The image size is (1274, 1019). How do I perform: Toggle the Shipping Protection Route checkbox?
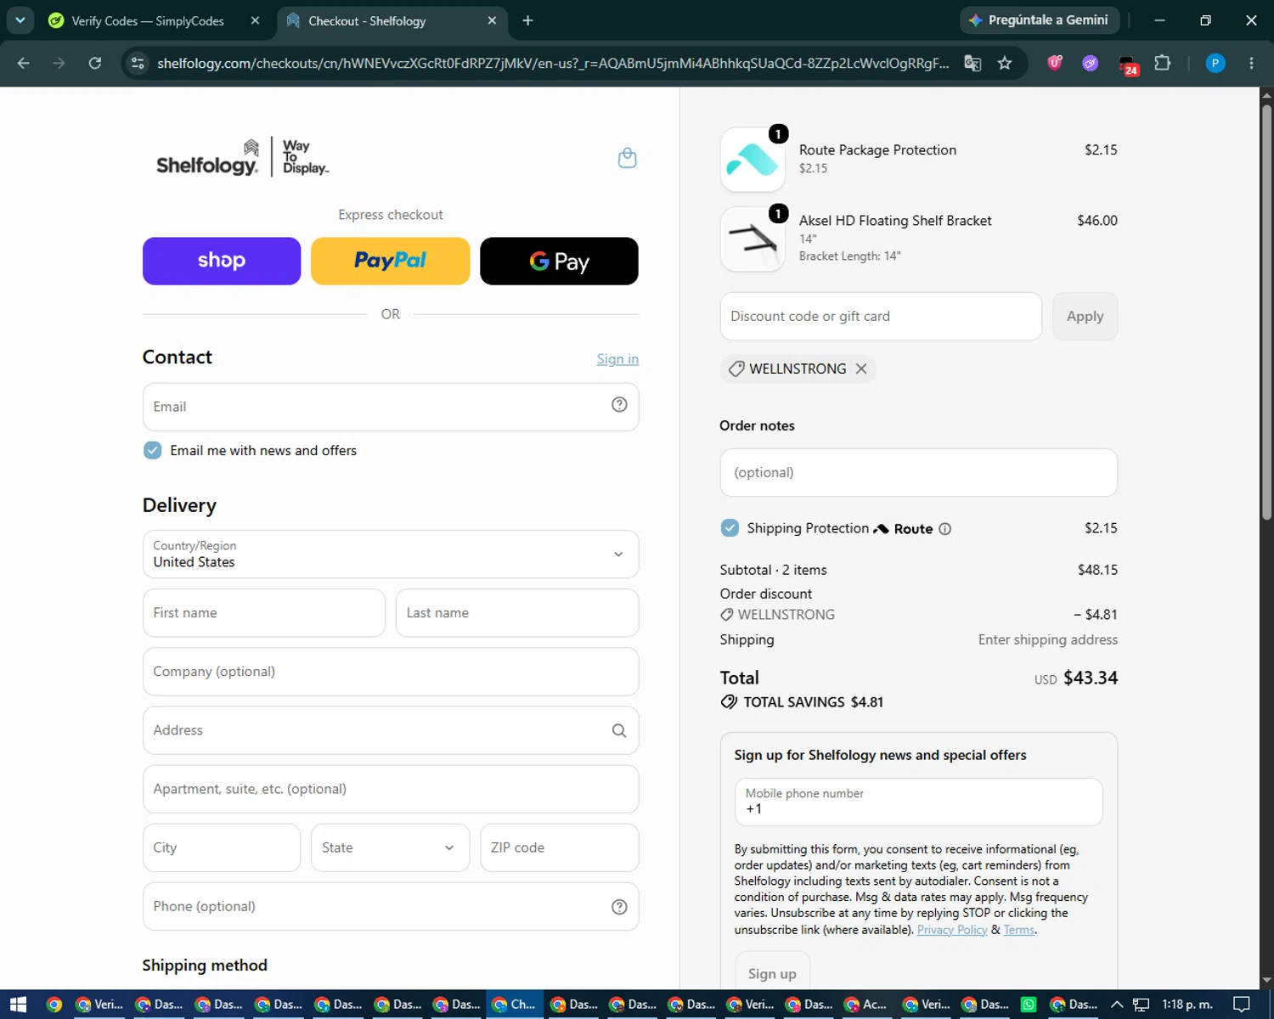[x=730, y=528]
